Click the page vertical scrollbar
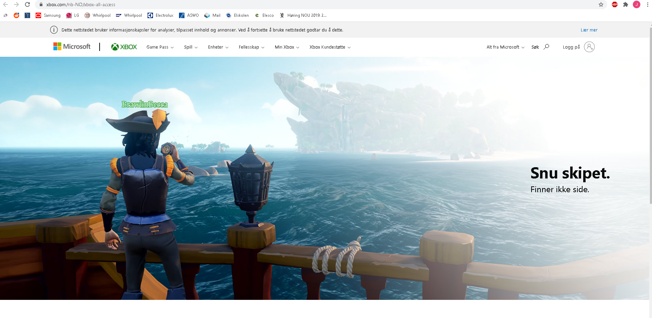This screenshot has width=652, height=318. click(651, 116)
